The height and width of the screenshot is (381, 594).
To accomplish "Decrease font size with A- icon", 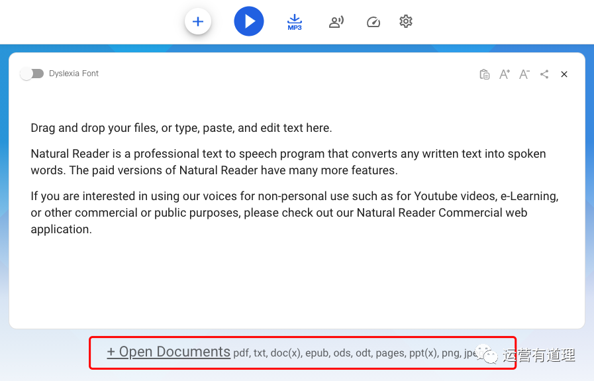I will point(524,74).
